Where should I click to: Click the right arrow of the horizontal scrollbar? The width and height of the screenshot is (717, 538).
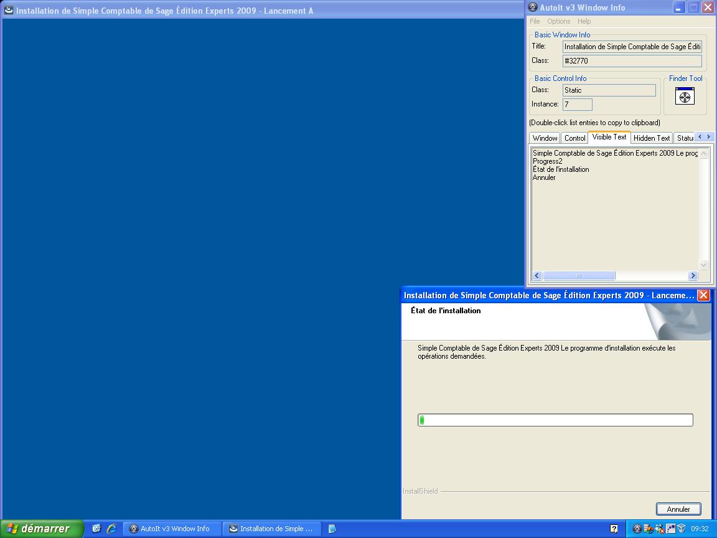click(x=693, y=275)
